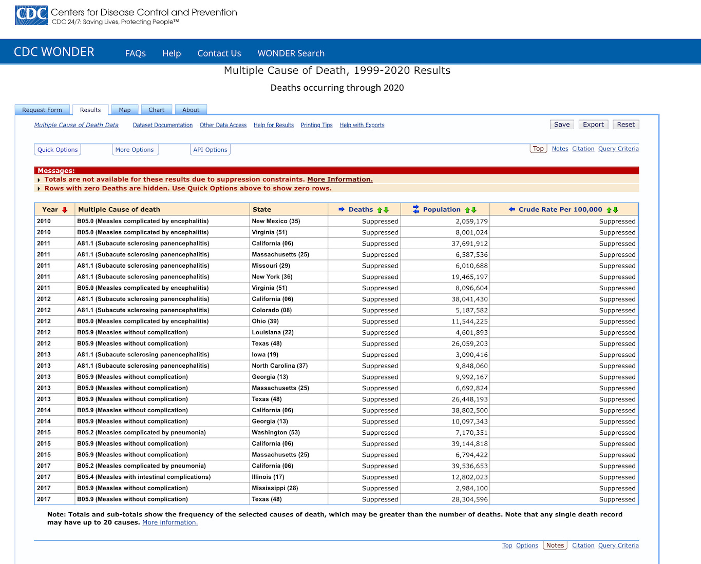Screen dimensions: 701x564
Task: Open the Multiple Cause of Death Data link
Action: coord(77,125)
